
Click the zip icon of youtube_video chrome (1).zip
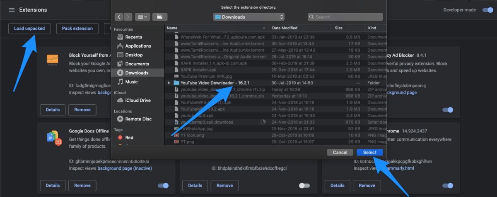176,89
